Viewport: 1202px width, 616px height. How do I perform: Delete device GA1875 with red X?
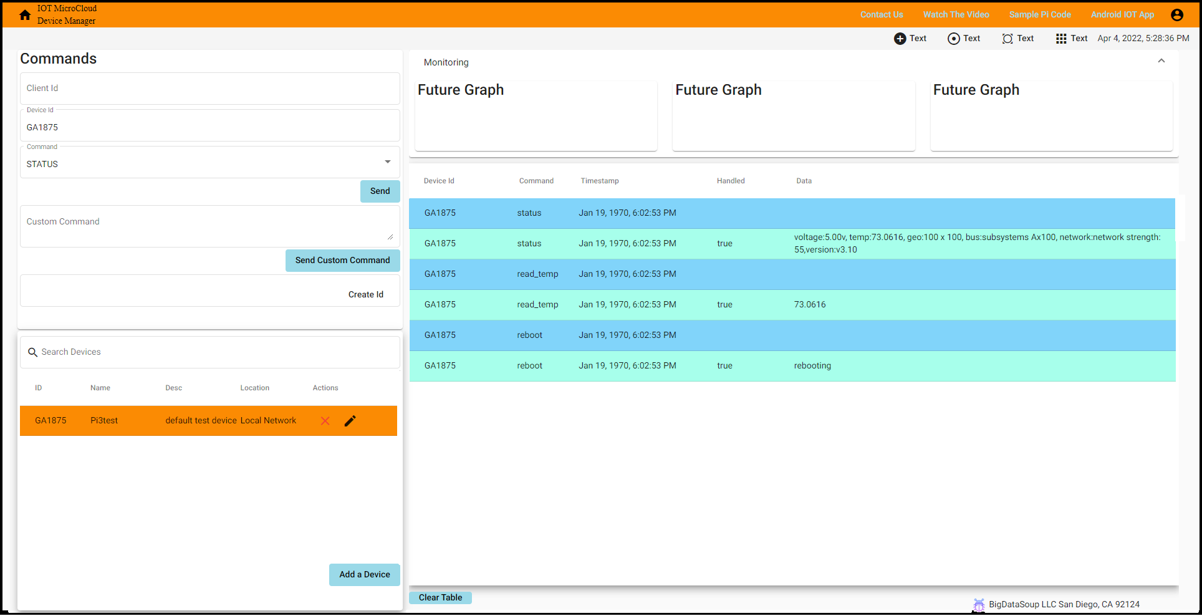325,421
